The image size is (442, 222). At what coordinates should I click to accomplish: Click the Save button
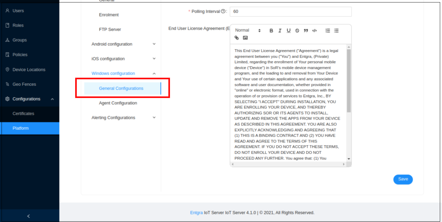point(403,179)
